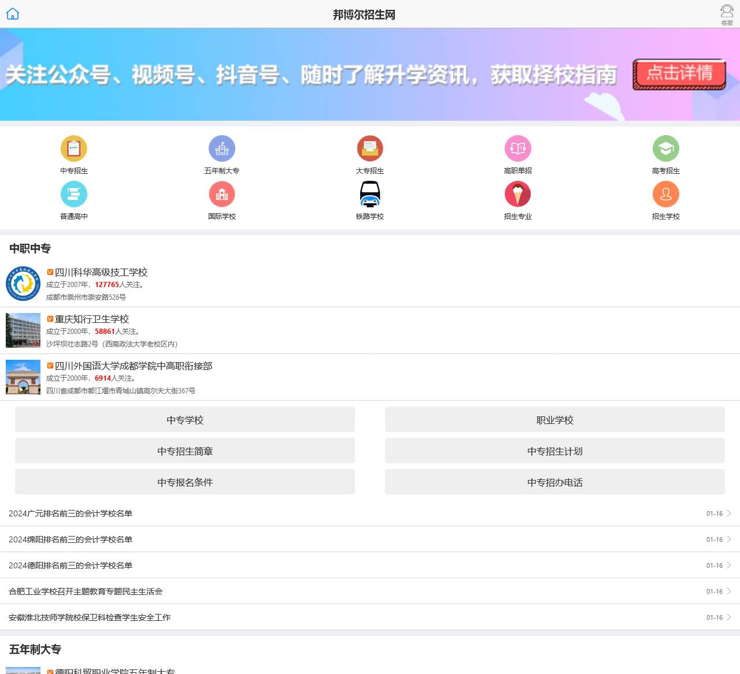
Task: Click the 127765 follower count
Action: pos(107,285)
